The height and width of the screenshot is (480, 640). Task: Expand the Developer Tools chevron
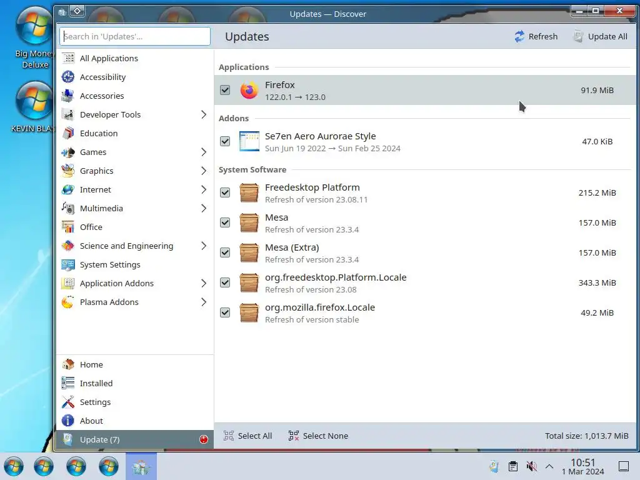coord(204,115)
